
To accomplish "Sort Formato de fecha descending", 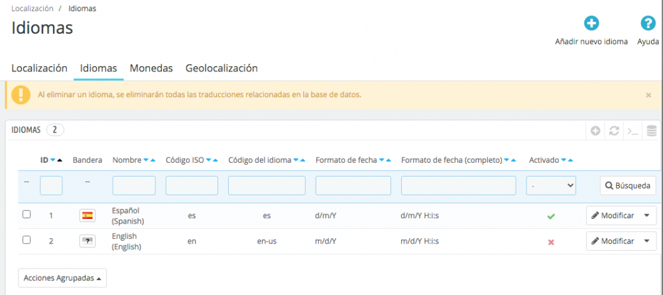I will 381,160.
